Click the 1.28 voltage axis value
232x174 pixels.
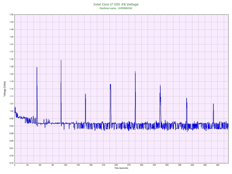point(11,67)
